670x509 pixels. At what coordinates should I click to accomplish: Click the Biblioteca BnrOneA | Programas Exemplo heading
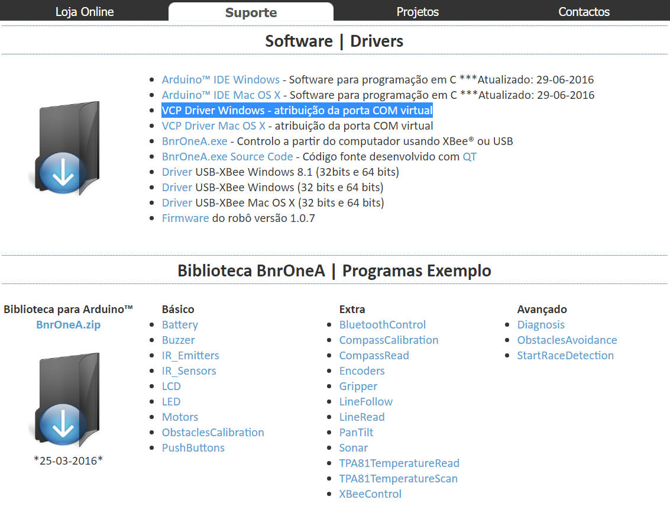334,270
